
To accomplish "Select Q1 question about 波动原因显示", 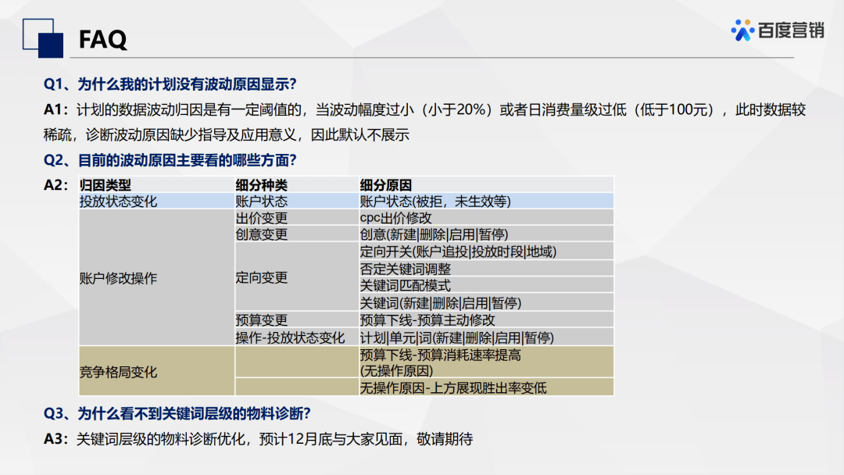I will click(x=170, y=84).
